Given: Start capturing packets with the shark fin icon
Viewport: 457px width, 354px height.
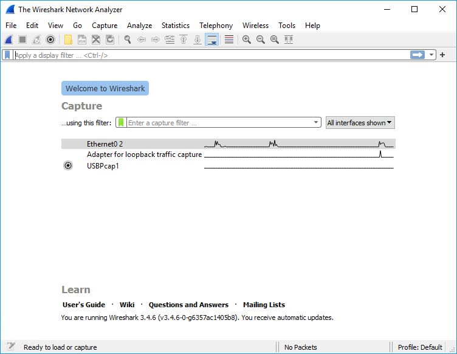Looking at the screenshot, I should [9, 40].
